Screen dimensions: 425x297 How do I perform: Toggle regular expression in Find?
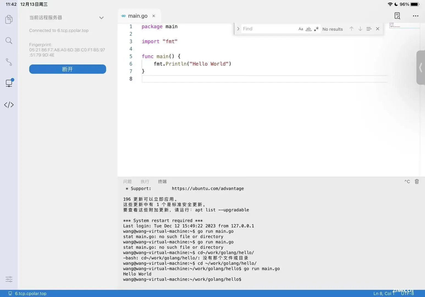(316, 29)
